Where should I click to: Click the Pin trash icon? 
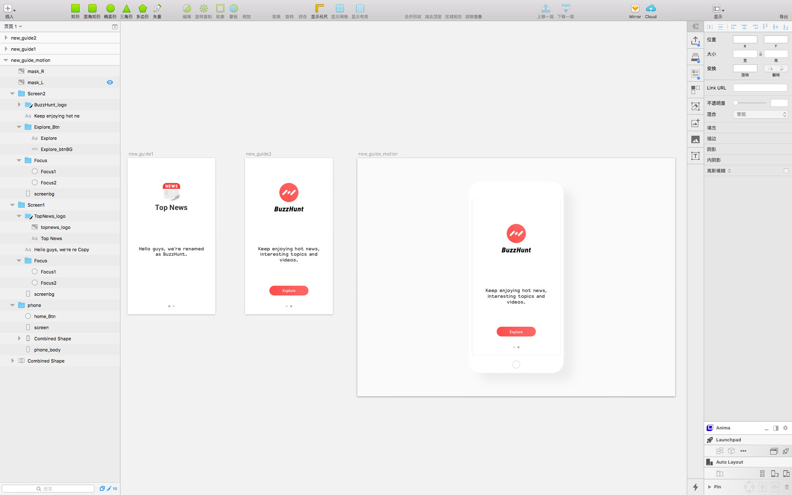click(787, 487)
